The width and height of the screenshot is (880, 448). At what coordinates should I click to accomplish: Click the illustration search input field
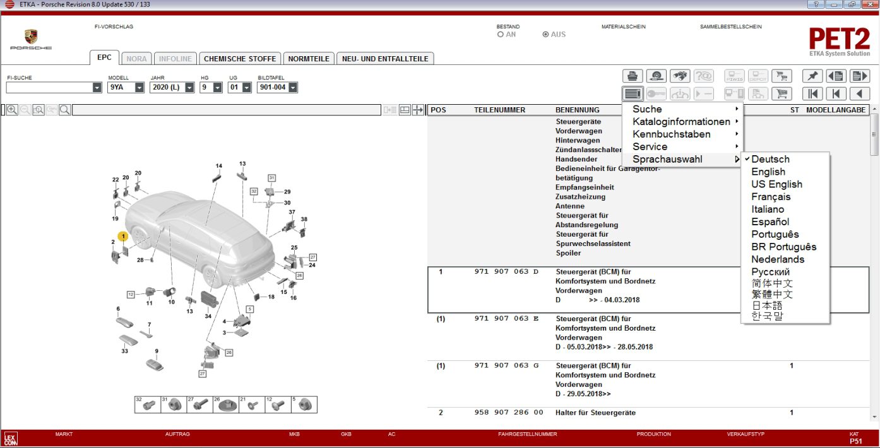pos(227,110)
